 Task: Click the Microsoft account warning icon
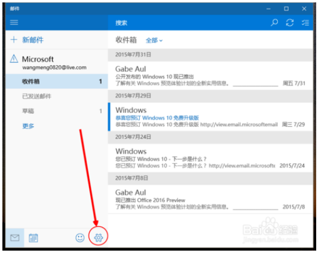[x=14, y=59]
